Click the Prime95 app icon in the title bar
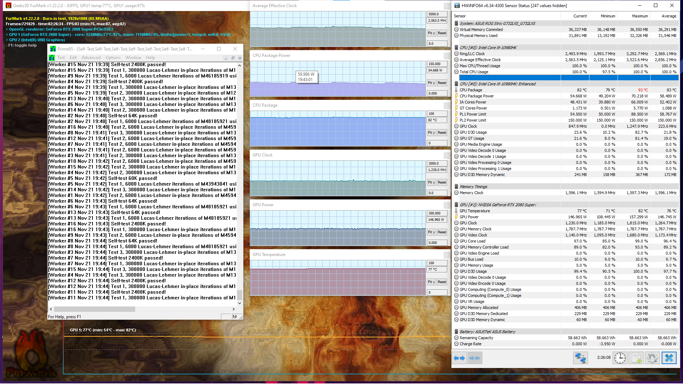683x384 pixels. (53, 49)
